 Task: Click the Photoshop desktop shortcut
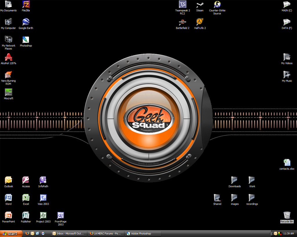26,42
